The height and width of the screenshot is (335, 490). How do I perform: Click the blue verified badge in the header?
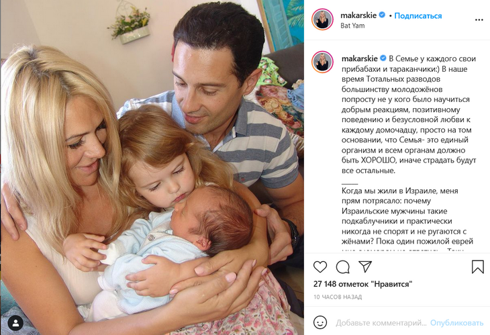[382, 15]
